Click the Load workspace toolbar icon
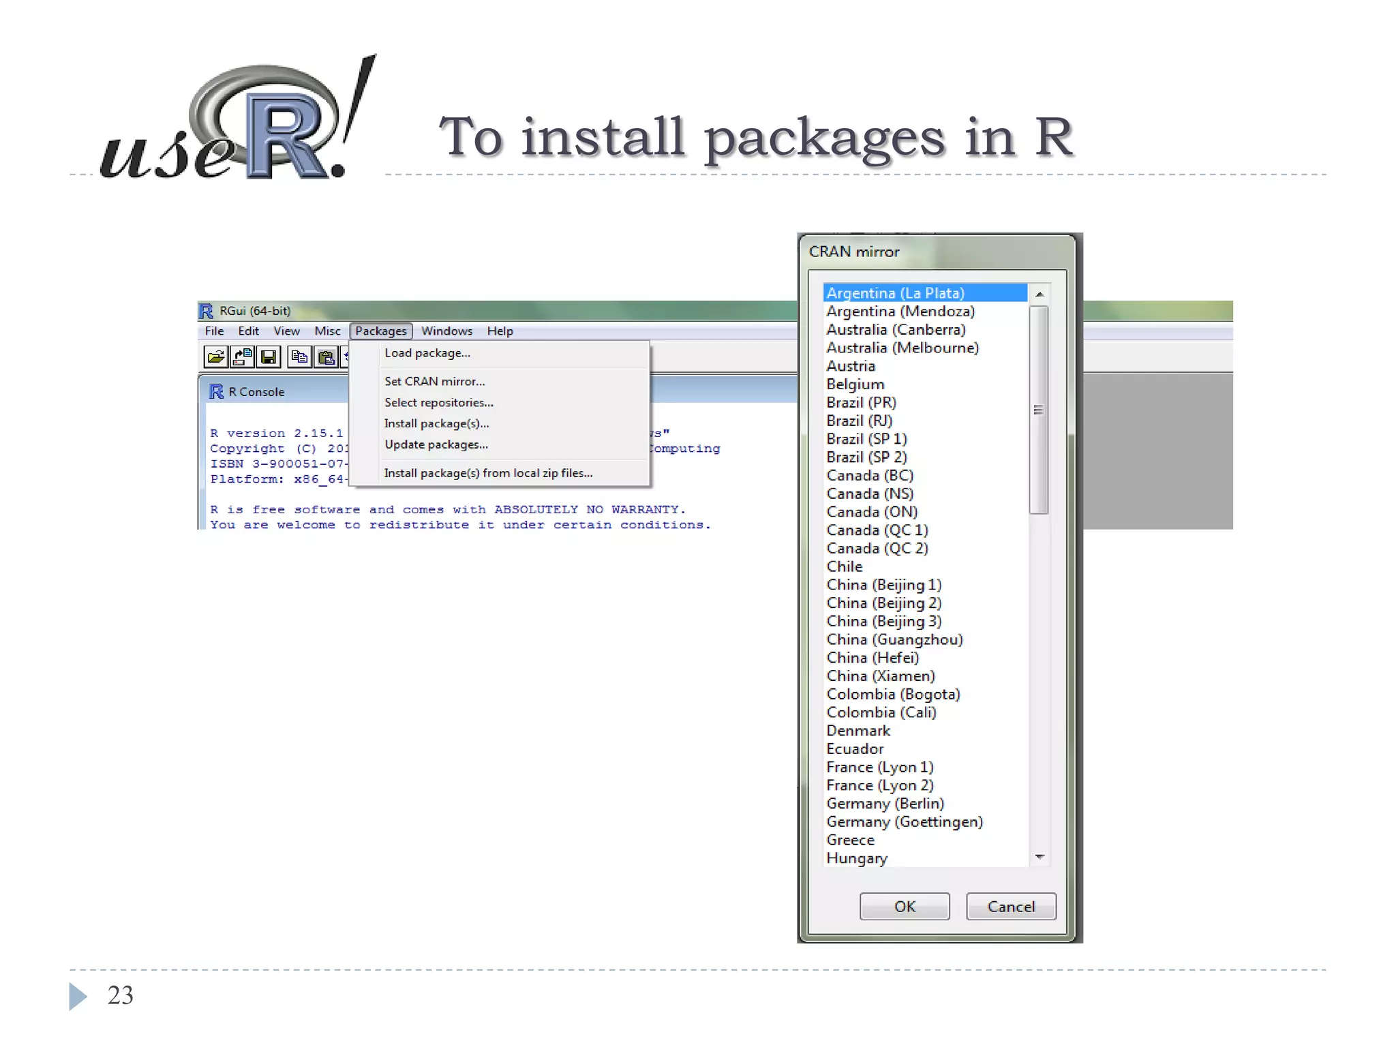Screen dimensions: 1396x1047 click(242, 356)
